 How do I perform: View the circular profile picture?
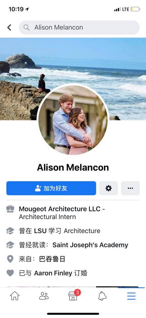[x=73, y=120]
